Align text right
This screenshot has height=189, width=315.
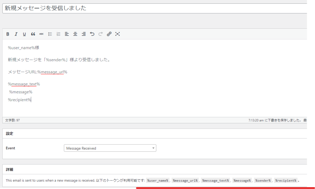coord(84,34)
